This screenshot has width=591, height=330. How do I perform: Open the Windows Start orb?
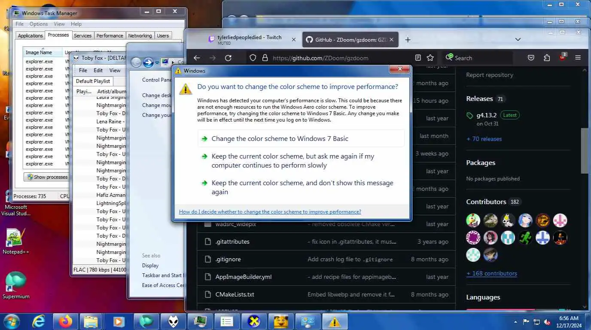tap(12, 321)
